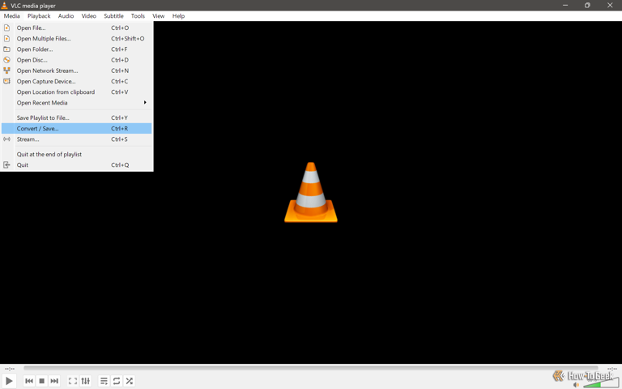Minimize the VLC window
The width and height of the screenshot is (622, 389).
click(x=565, y=5)
